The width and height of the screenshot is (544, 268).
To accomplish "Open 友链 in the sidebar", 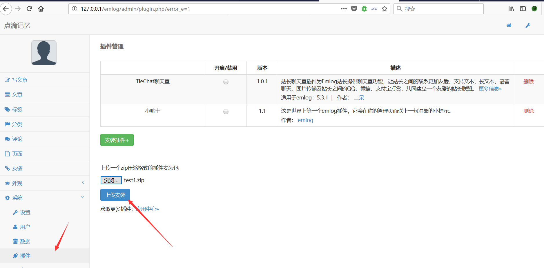I will pyautogui.click(x=45, y=168).
